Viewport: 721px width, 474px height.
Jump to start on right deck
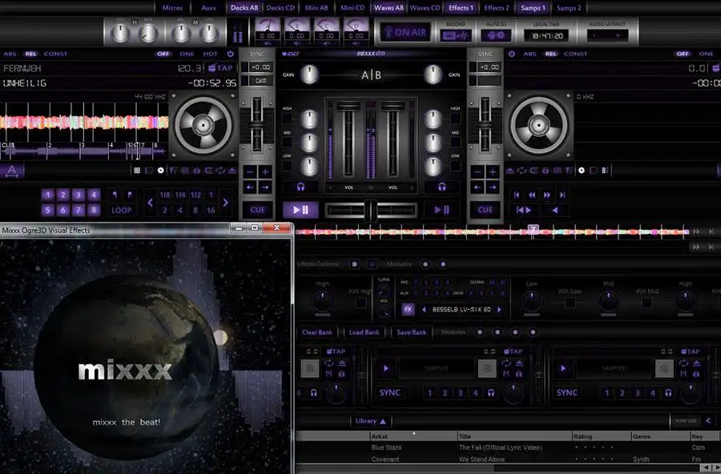(517, 195)
